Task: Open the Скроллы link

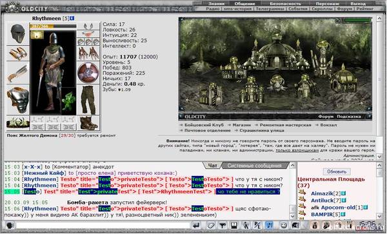Action: pyautogui.click(x=322, y=8)
